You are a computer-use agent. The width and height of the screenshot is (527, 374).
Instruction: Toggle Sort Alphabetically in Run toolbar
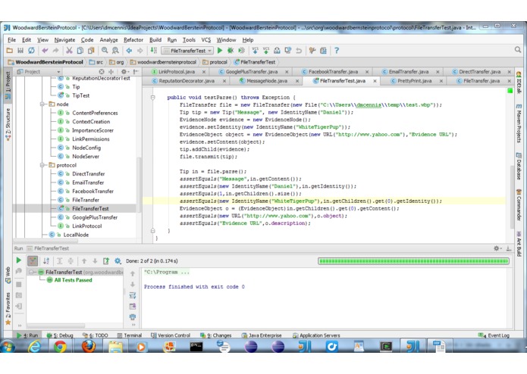pos(46,261)
